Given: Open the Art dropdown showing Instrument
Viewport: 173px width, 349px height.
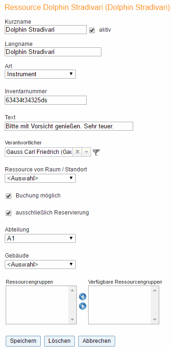Looking at the screenshot, I should (40, 74).
